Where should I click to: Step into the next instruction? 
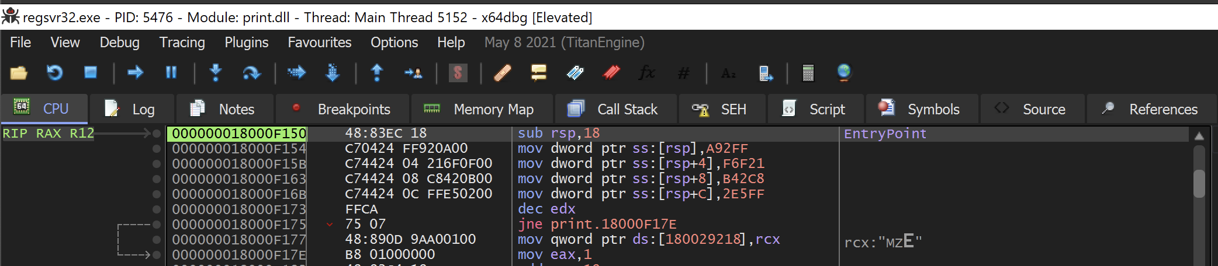216,73
